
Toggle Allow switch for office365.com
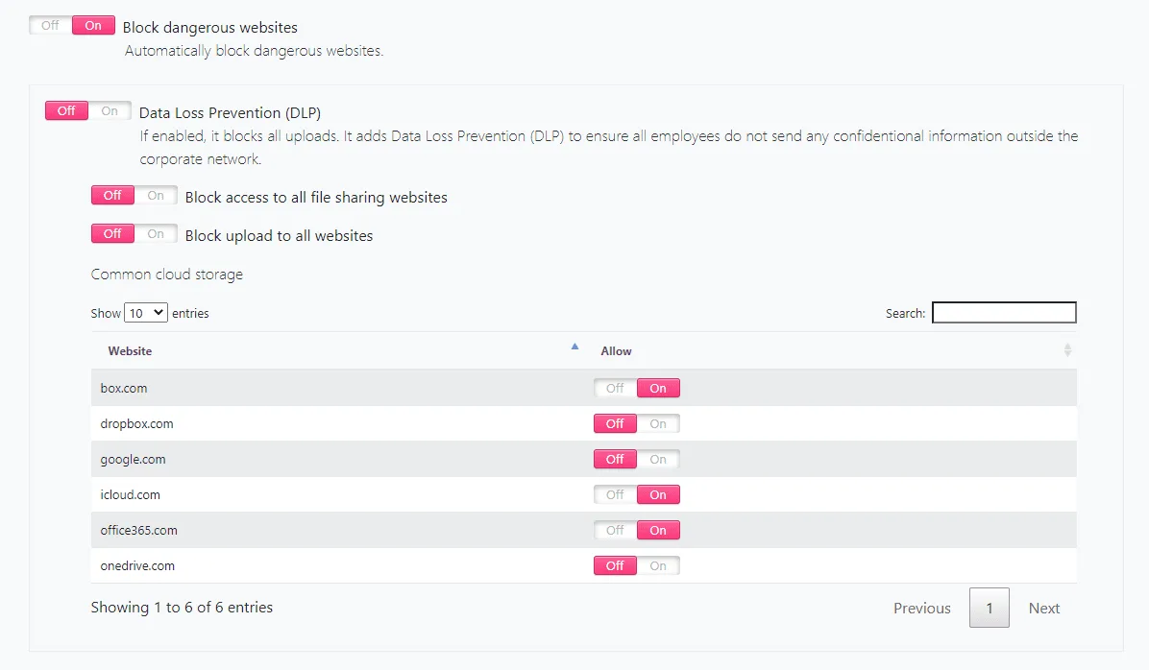pos(637,531)
